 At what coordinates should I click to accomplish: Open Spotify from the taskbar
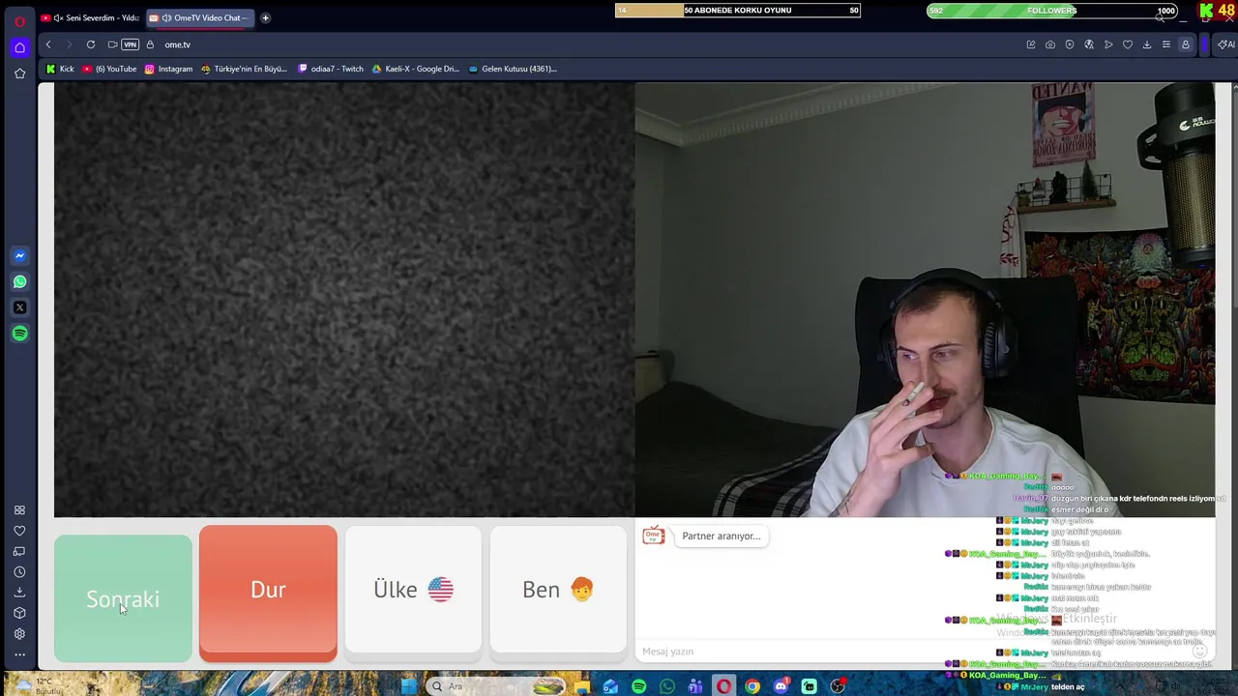point(638,686)
